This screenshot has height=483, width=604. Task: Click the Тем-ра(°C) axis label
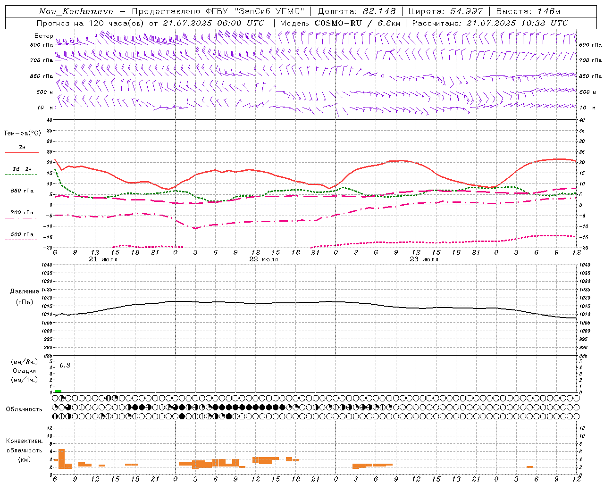coord(22,133)
